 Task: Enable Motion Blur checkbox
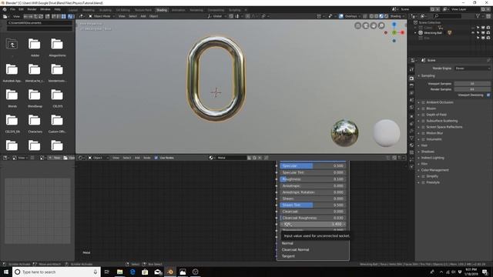tap(423, 133)
